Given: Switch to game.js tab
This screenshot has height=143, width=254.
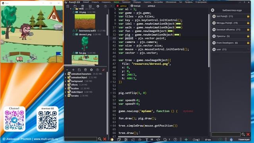Looking at the screenshot, I should pyautogui.click(x=123, y=6).
